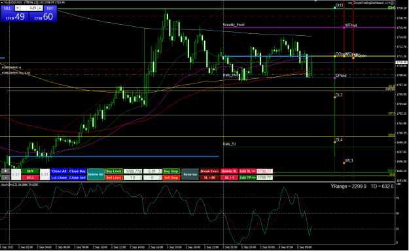Click the Edit TP price field showing 1708.77

(x=265, y=178)
